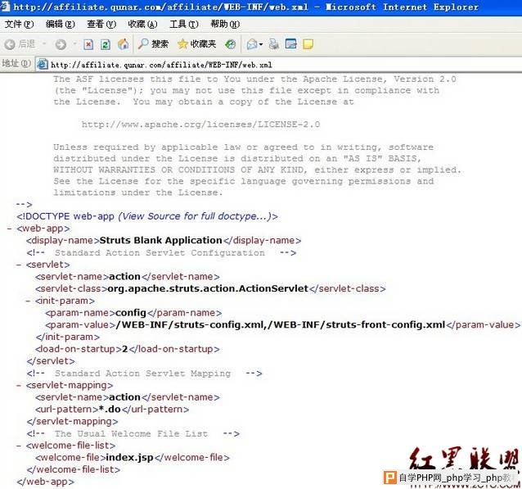Click 'Standard Action Servlet Configuration' comment
Image resolution: width=522 pixels, height=489 pixels.
coord(160,253)
